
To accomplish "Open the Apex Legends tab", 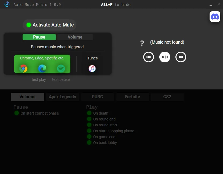I will 62,97.
